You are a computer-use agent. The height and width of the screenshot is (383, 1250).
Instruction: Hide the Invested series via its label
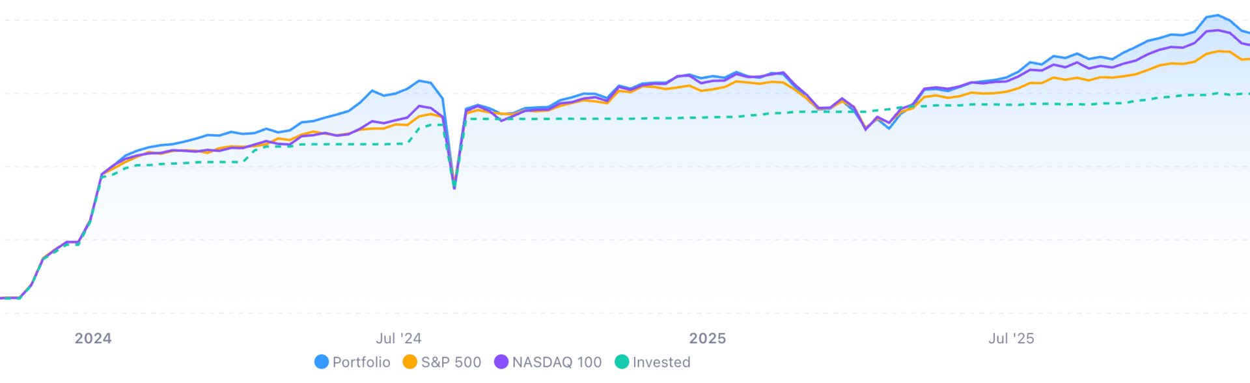[661, 362]
